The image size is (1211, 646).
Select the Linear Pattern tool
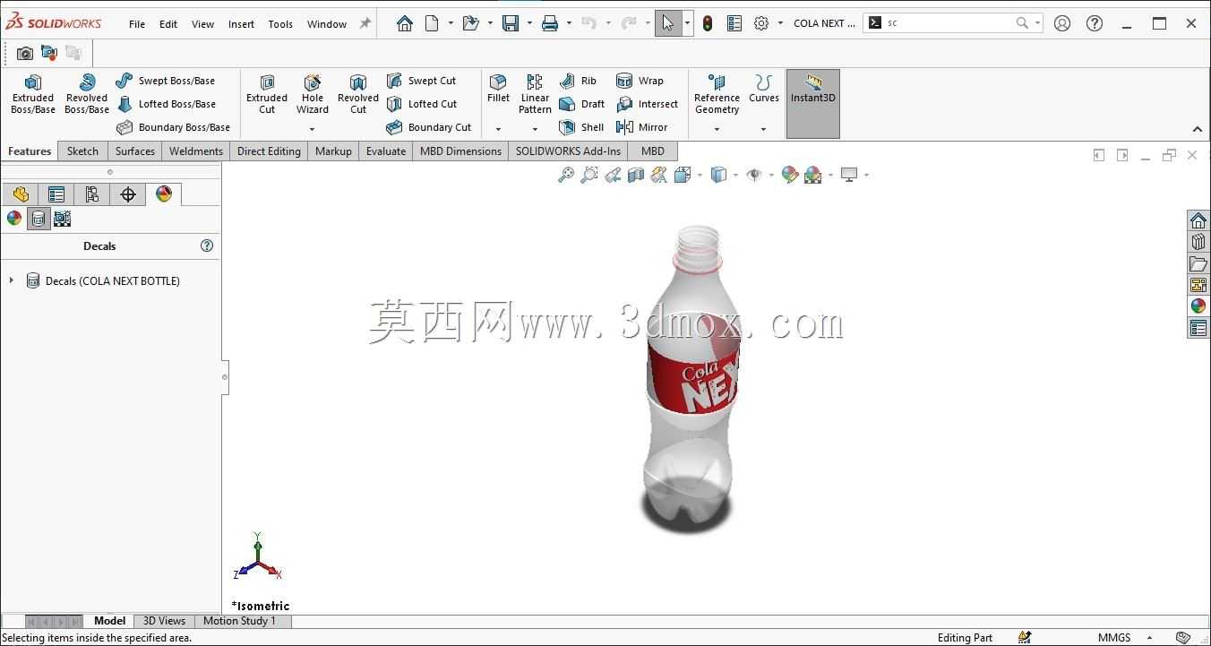tap(535, 94)
